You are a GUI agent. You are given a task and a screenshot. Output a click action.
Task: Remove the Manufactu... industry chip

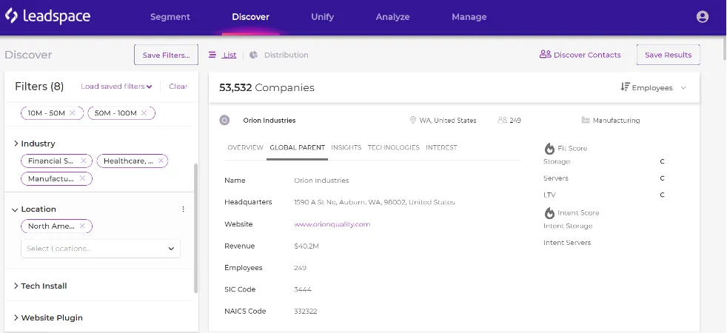pos(82,178)
